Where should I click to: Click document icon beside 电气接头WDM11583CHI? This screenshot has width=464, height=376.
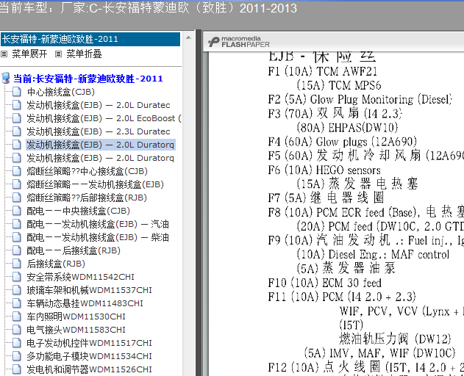17,330
